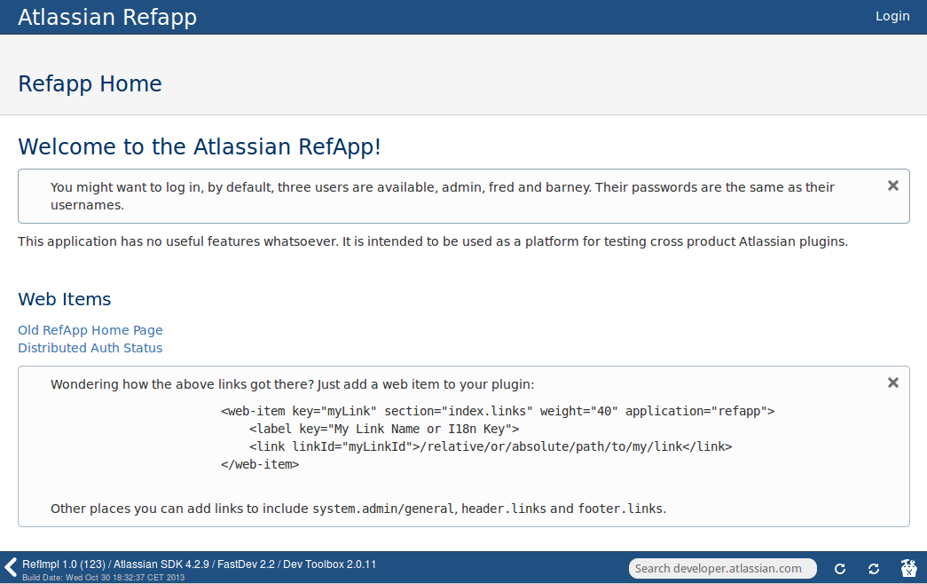Click the closing </web-item> code line
The image size is (927, 584).
(260, 464)
